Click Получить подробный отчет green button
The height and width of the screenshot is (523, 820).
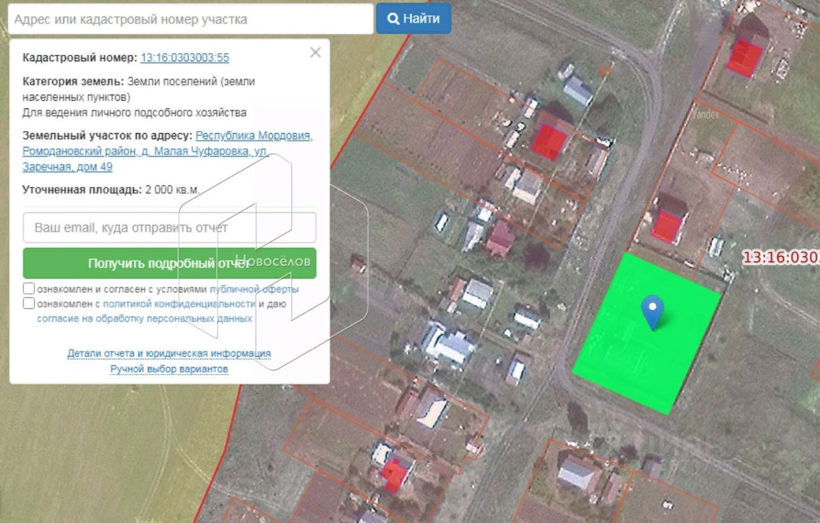170,263
